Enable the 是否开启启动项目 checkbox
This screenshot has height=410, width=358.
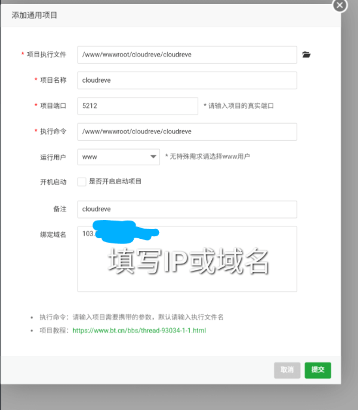tap(82, 182)
